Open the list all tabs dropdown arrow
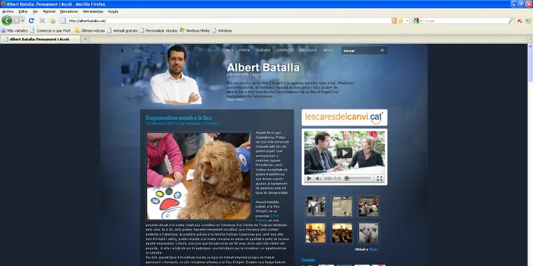 pos(530,39)
